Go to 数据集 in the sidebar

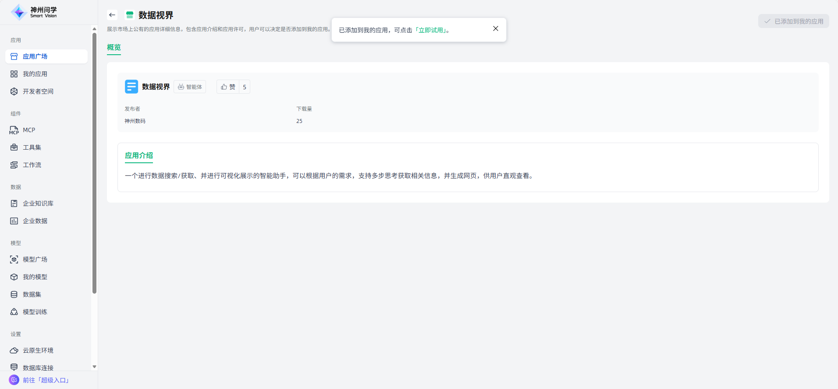[32, 294]
